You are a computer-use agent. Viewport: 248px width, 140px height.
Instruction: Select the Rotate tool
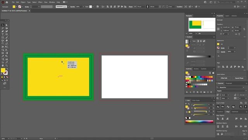[x=3, y=44]
